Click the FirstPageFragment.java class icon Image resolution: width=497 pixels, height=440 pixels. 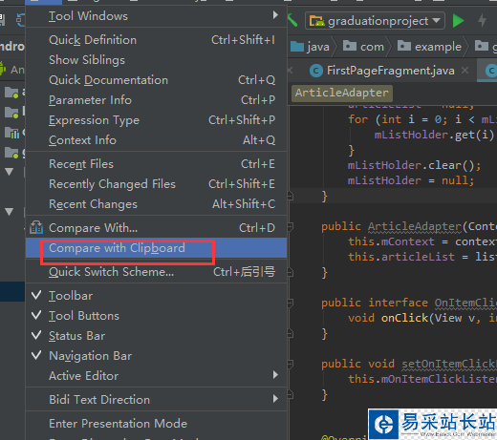point(316,71)
